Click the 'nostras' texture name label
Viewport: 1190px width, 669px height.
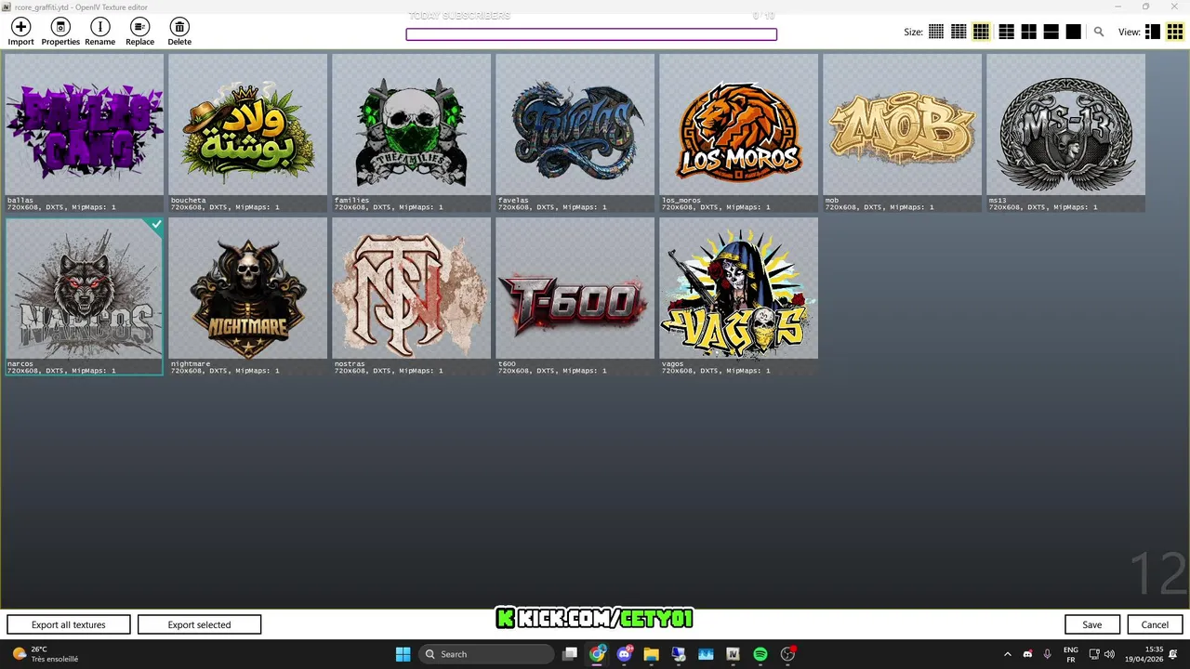[350, 363]
